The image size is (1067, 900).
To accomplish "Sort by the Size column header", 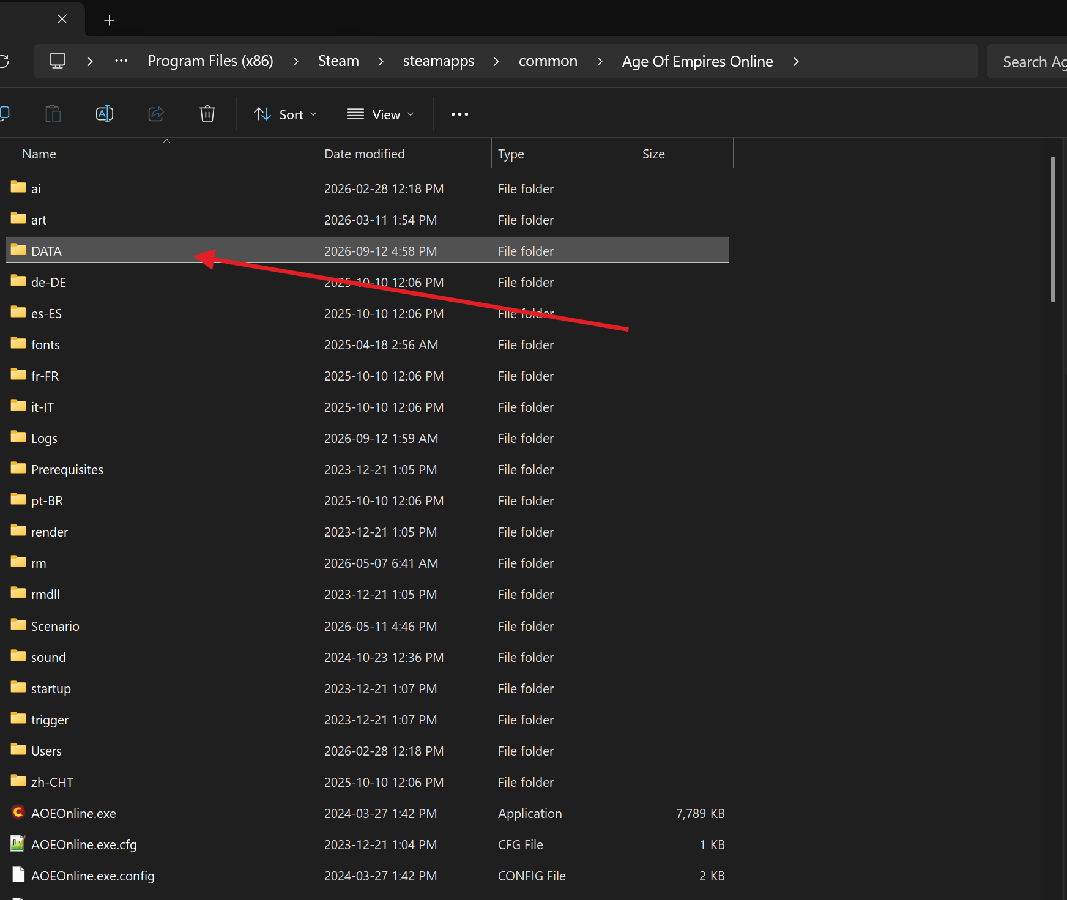I will [653, 154].
